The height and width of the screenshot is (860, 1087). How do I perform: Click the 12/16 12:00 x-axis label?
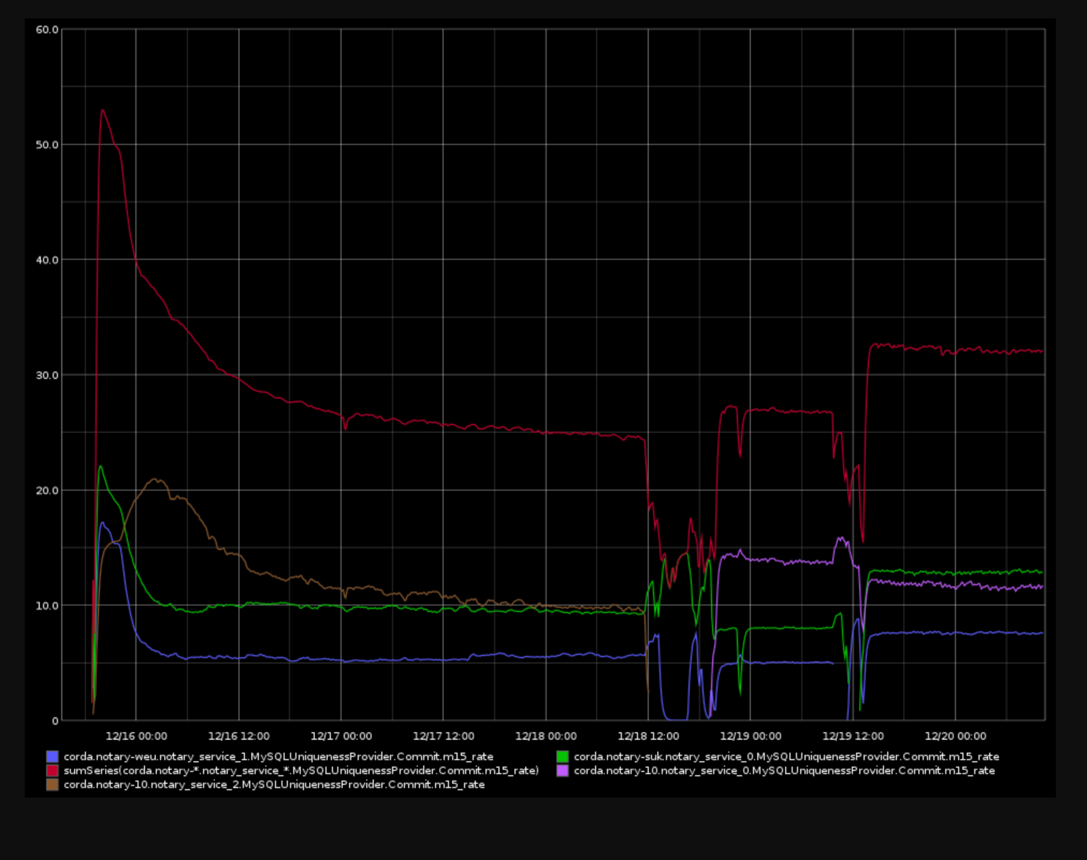click(x=239, y=736)
